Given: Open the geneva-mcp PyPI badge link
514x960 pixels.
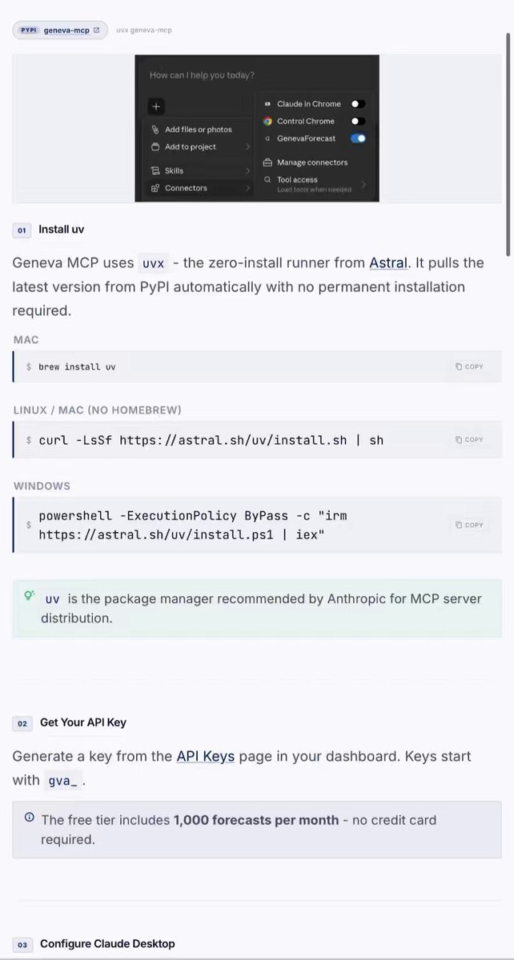Looking at the screenshot, I should tap(60, 30).
